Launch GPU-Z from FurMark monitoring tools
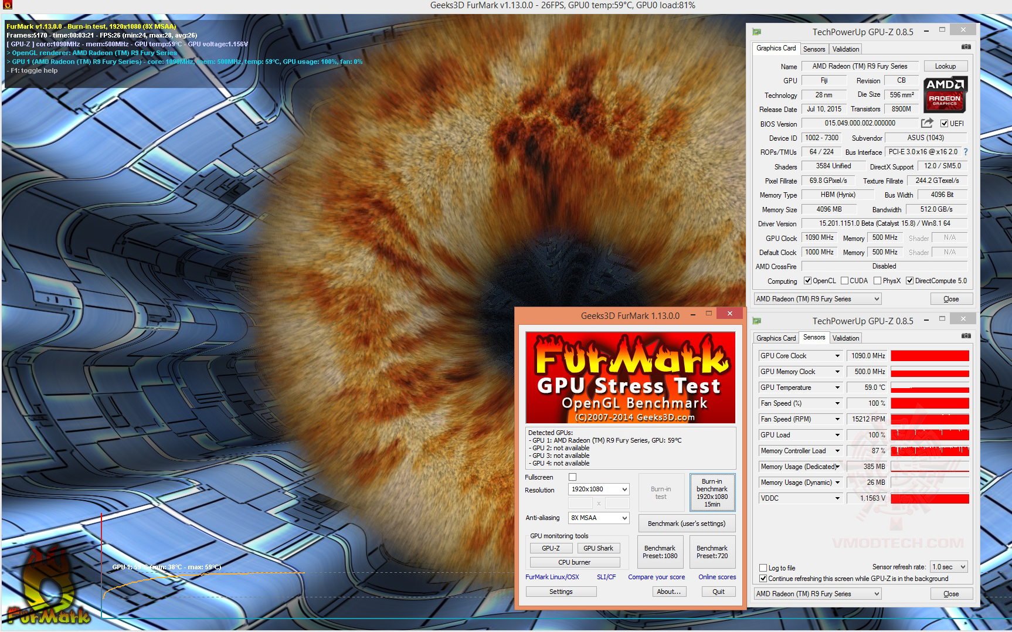Screen dimensions: 1012x632 pos(551,548)
